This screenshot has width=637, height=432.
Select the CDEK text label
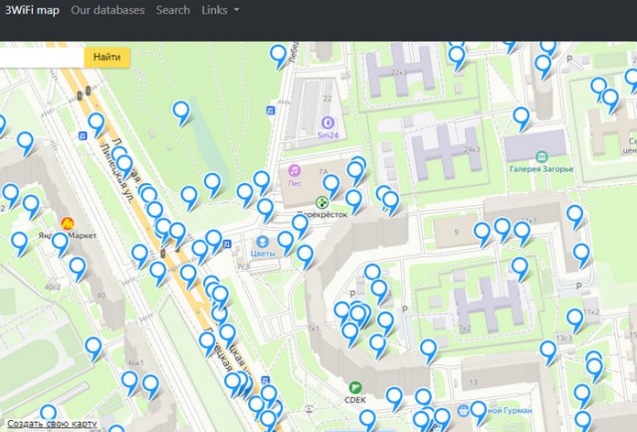(x=355, y=400)
